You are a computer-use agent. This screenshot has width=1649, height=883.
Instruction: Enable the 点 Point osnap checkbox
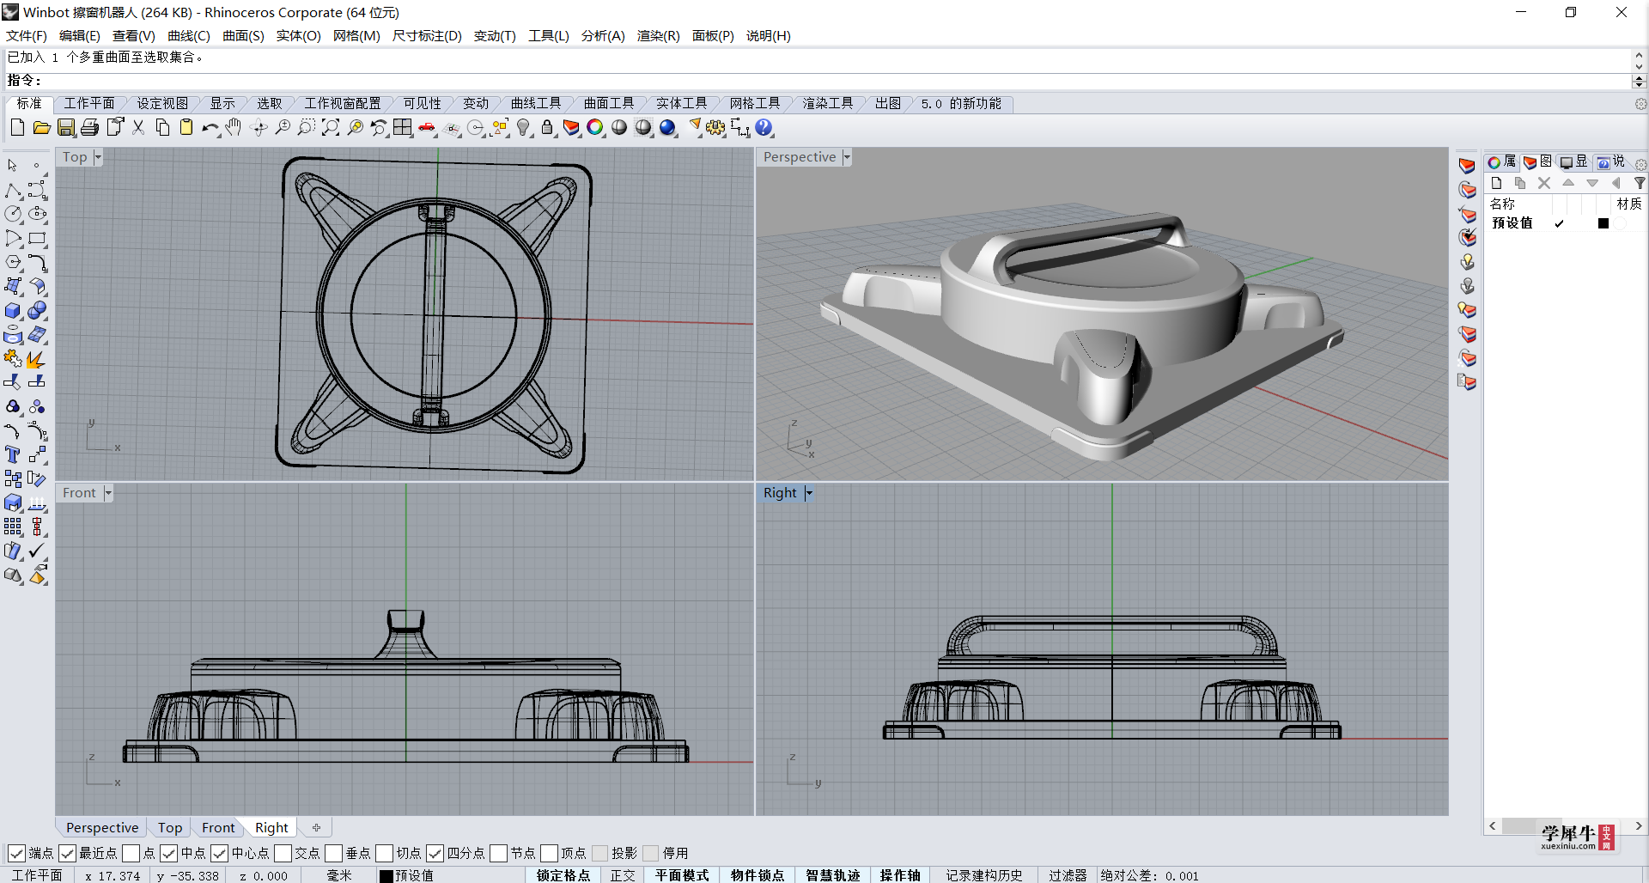pyautogui.click(x=131, y=853)
